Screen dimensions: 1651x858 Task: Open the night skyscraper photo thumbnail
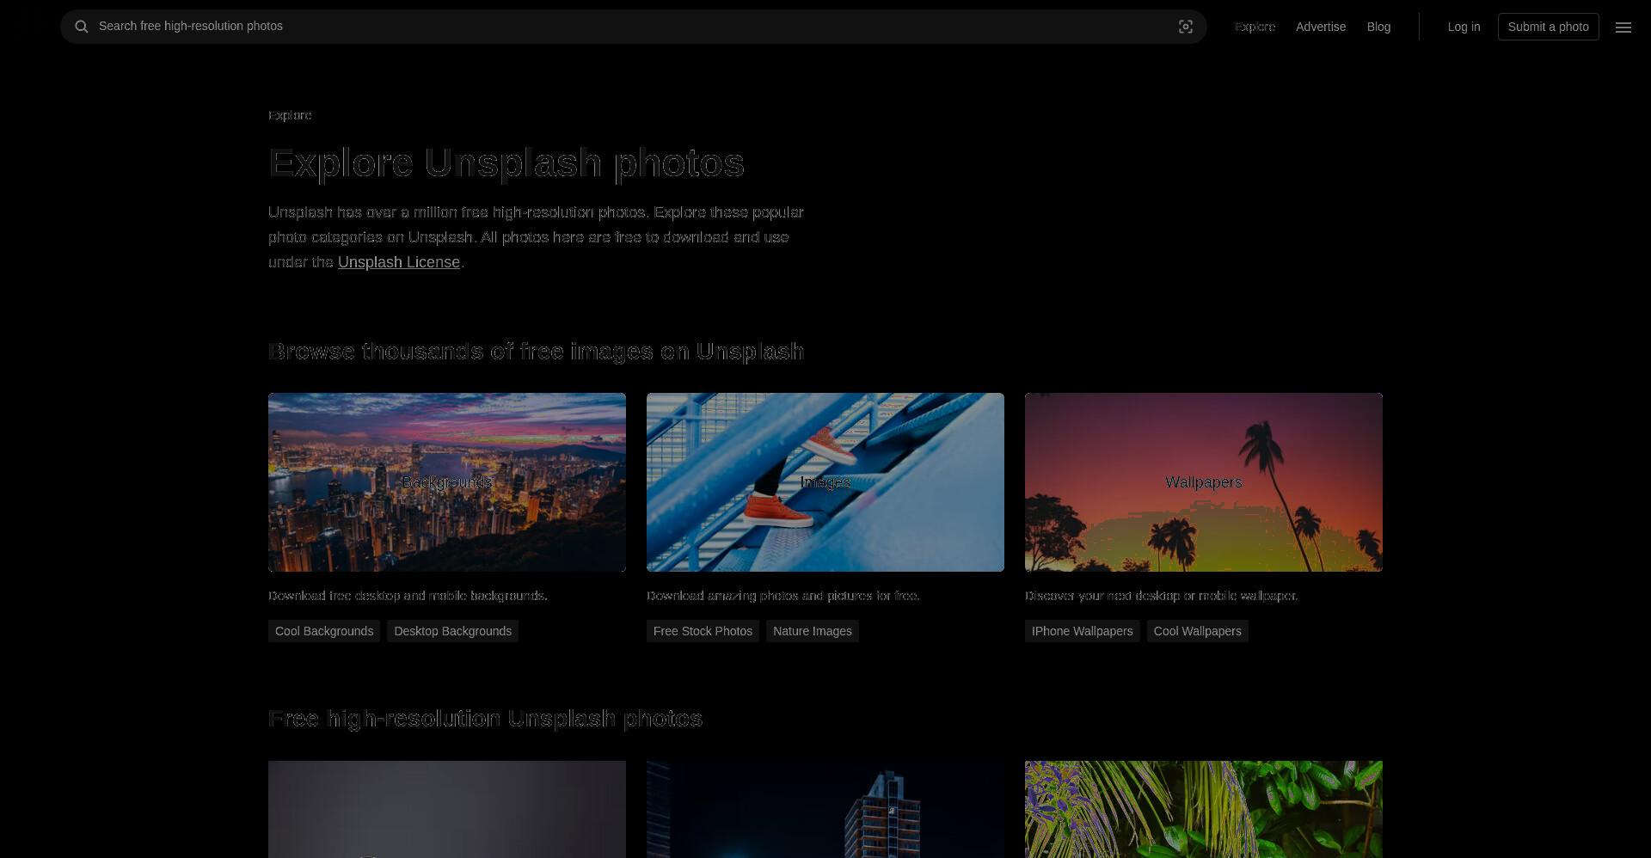click(825, 809)
